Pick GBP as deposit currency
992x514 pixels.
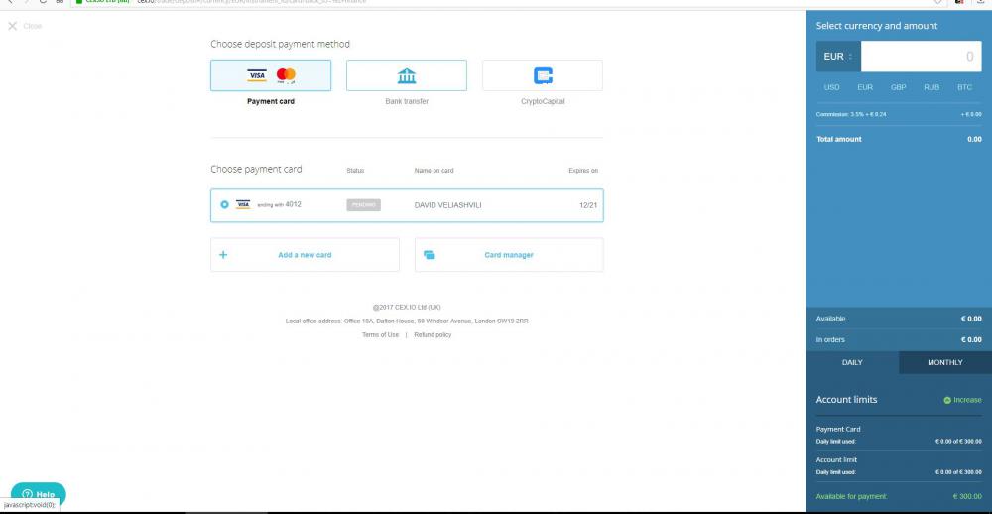click(898, 87)
